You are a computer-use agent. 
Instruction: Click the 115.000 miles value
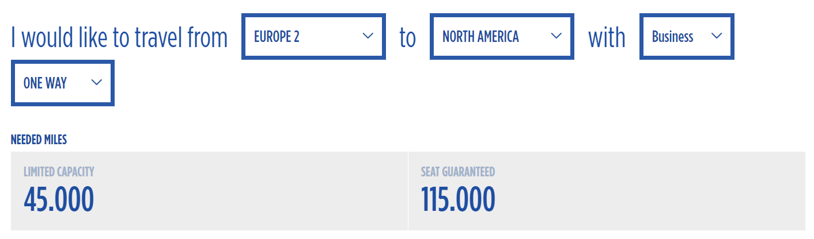pyautogui.click(x=458, y=199)
